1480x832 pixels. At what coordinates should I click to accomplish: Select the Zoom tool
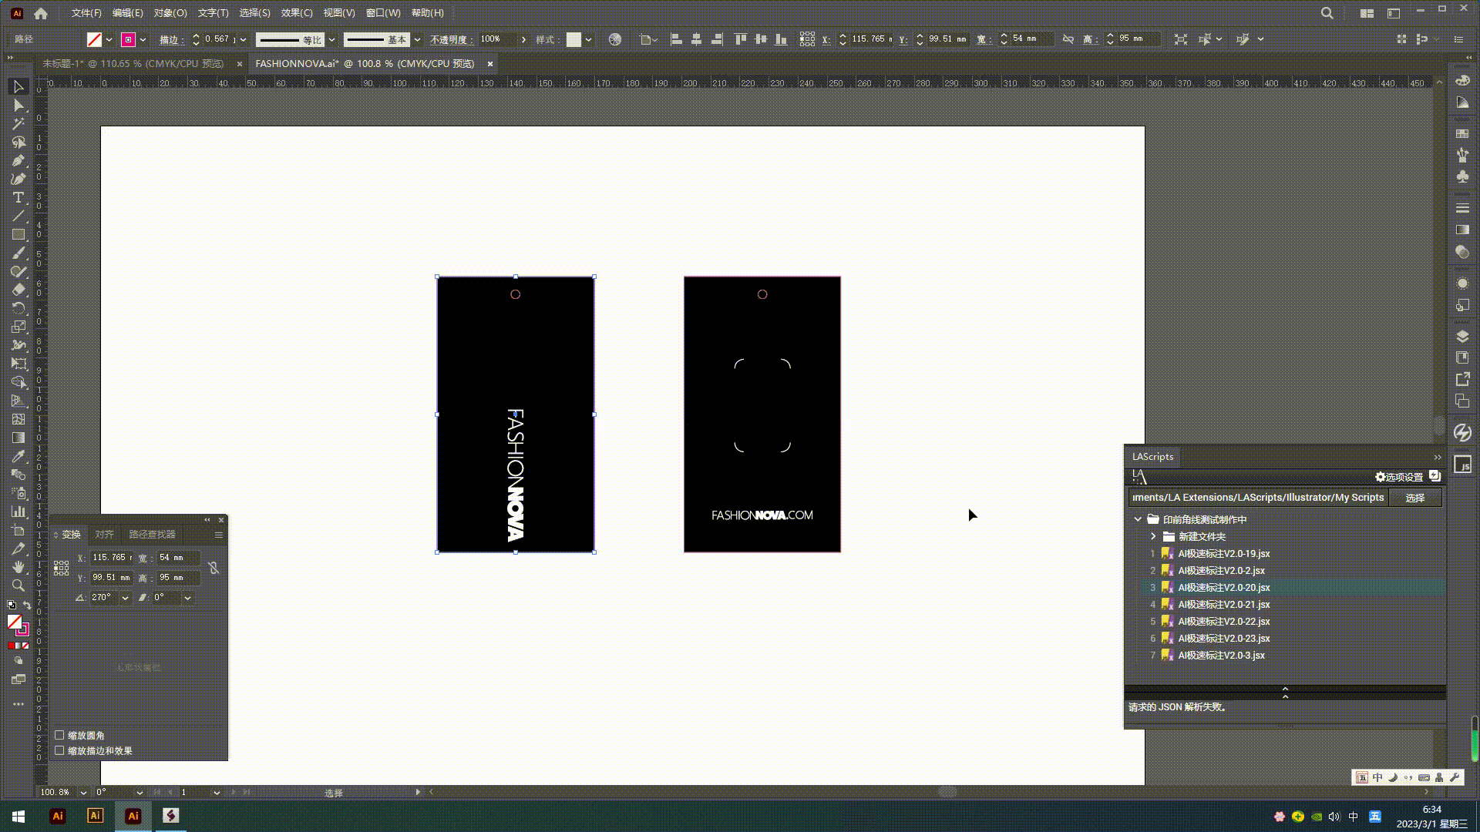[18, 586]
